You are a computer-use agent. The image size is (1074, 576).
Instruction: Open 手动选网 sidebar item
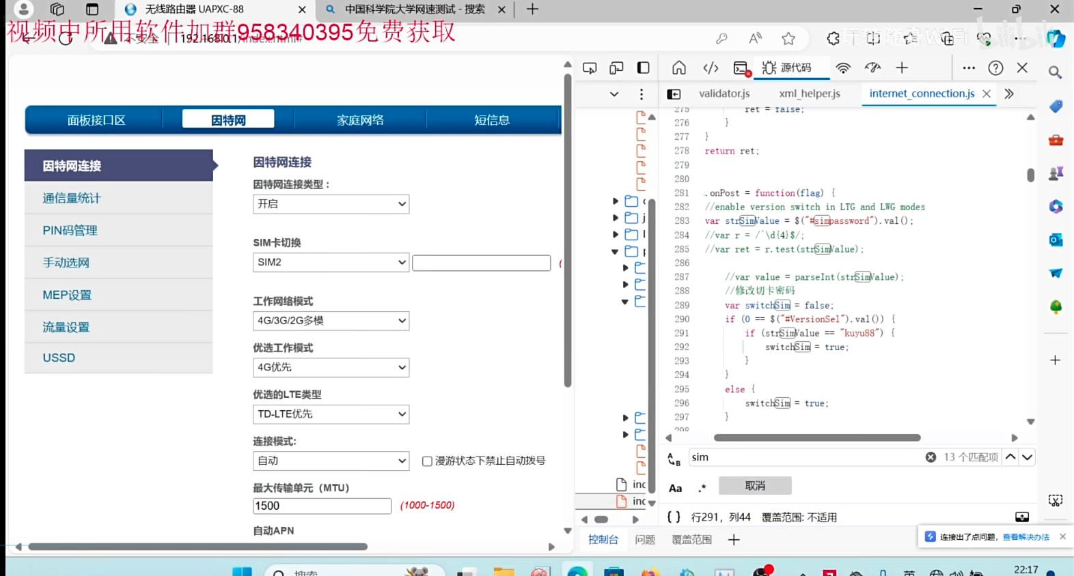click(119, 262)
